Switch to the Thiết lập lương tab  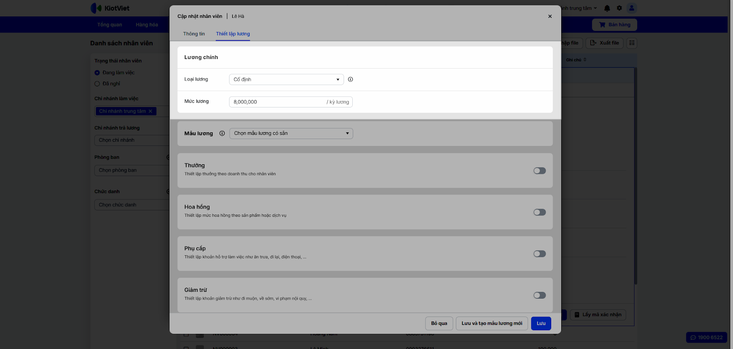tap(233, 34)
